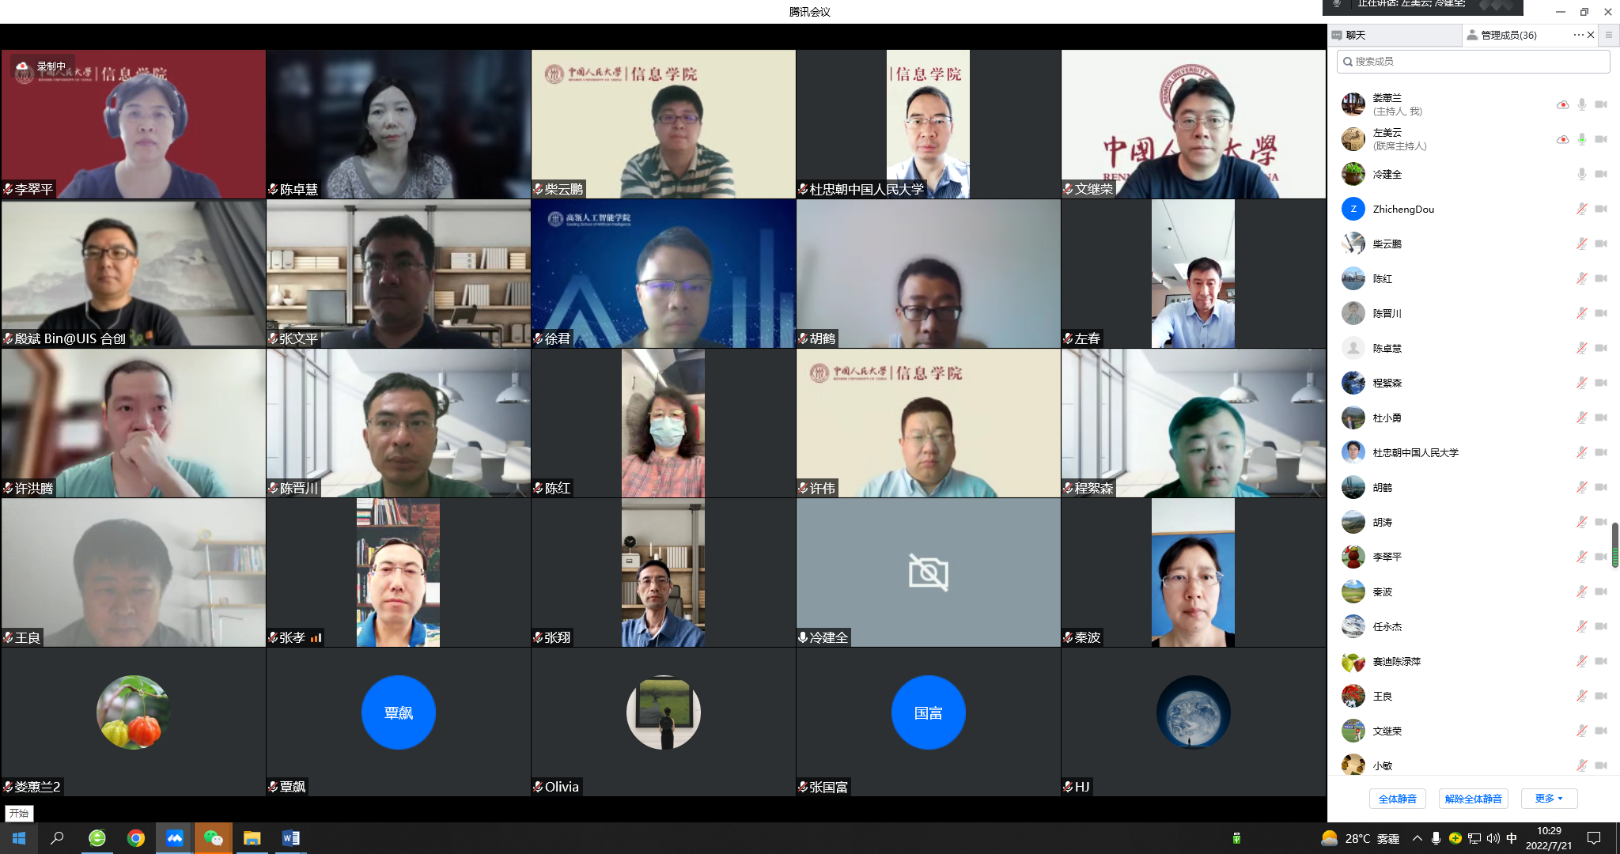This screenshot has width=1620, height=854.
Task: Switch to the 聊天 chat tab
Action: [x=1355, y=35]
